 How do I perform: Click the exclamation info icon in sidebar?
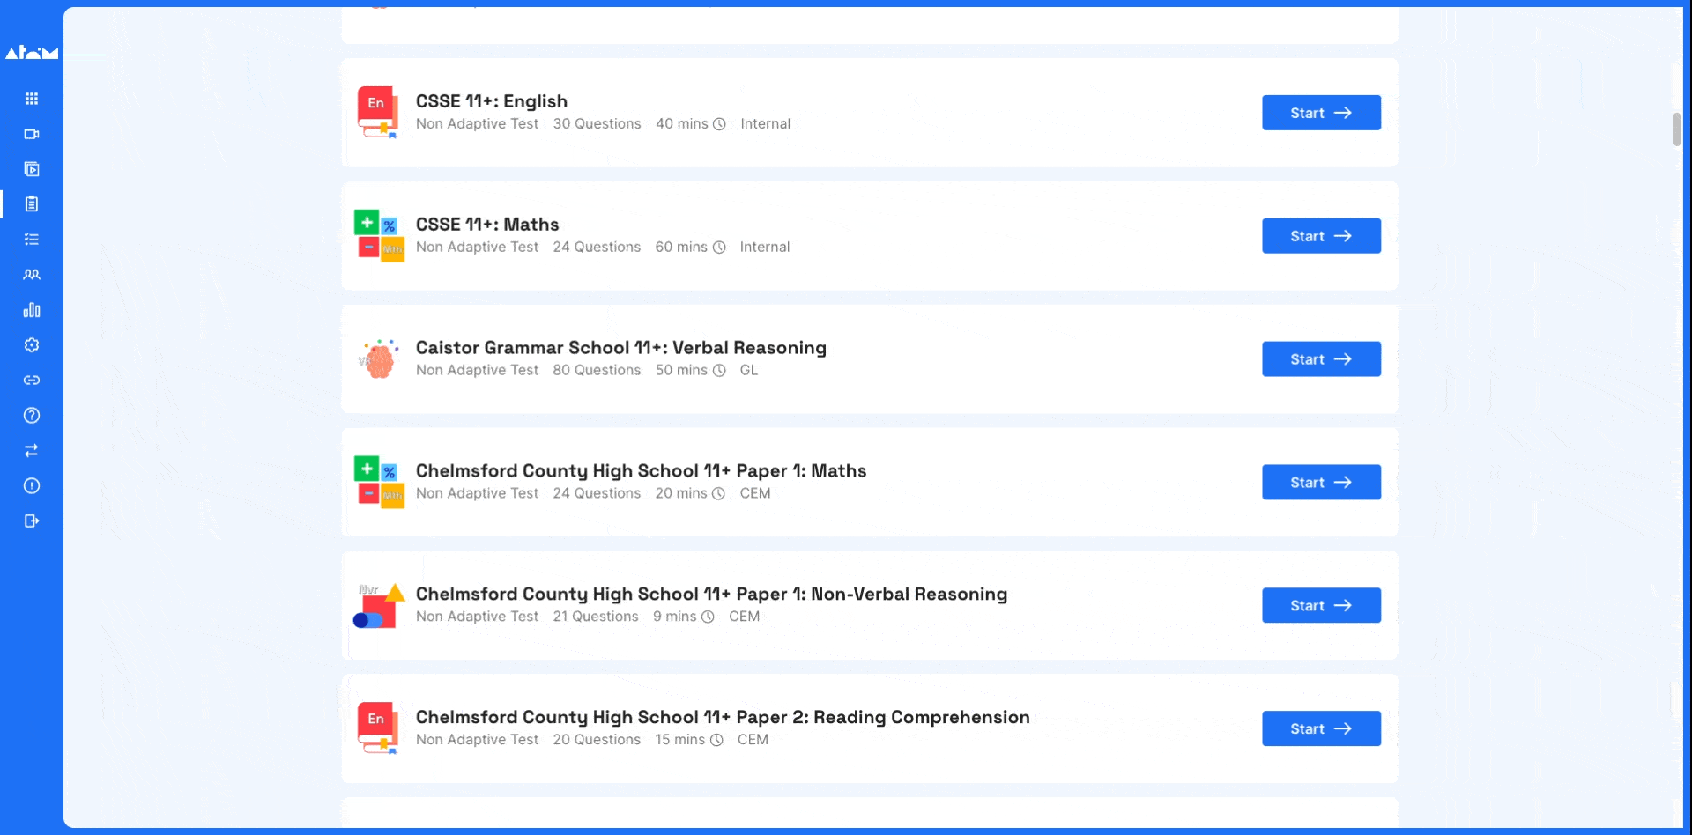(32, 486)
